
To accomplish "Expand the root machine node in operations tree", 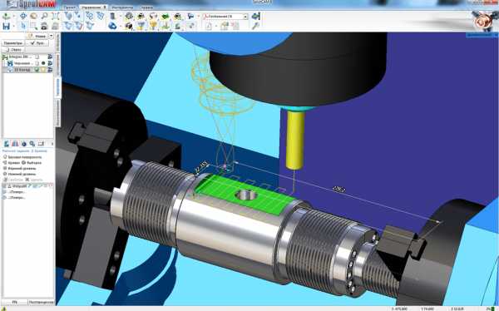I will tap(5, 57).
